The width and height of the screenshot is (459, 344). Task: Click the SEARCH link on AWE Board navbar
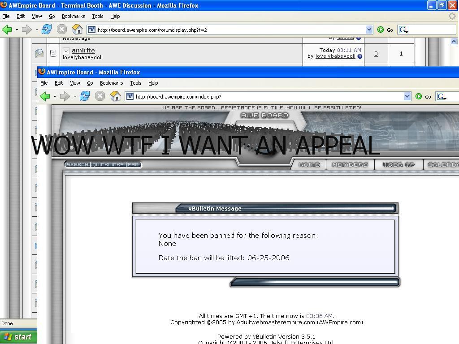pos(78,164)
